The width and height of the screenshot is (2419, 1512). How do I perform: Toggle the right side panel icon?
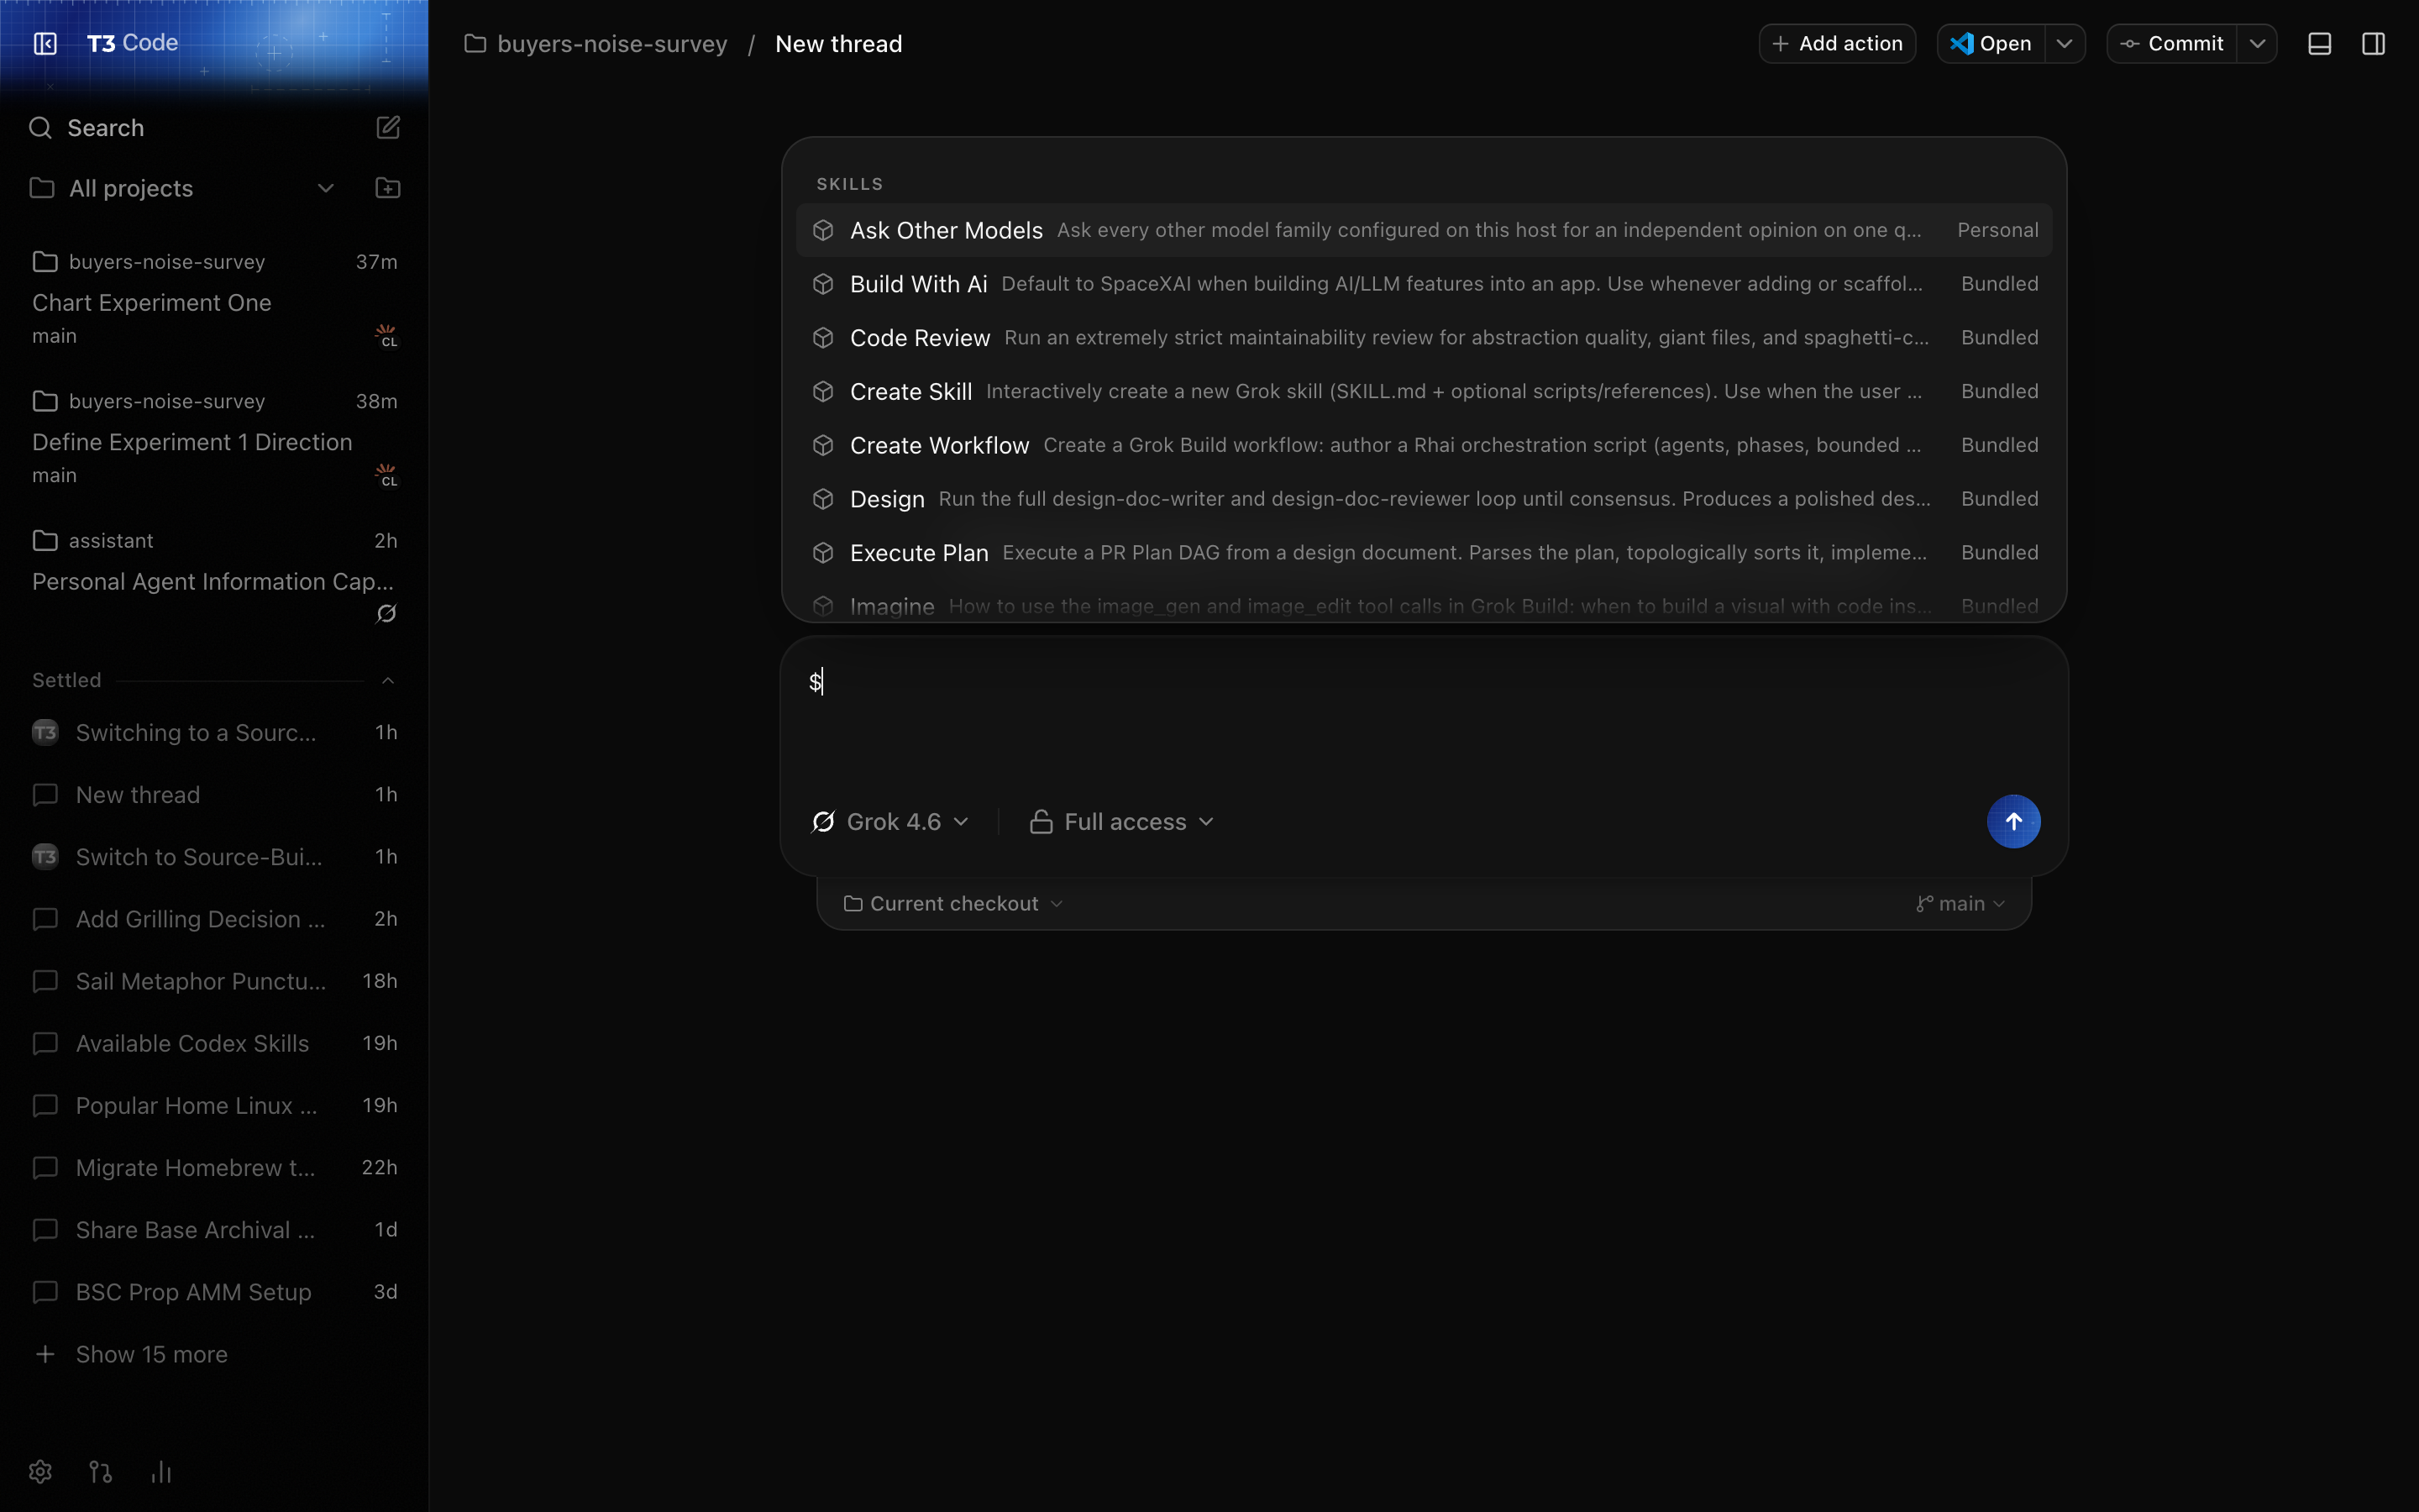click(2374, 44)
